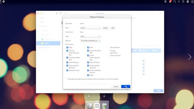
Task: Click the home icon in Control Panel
Action: [57, 13]
